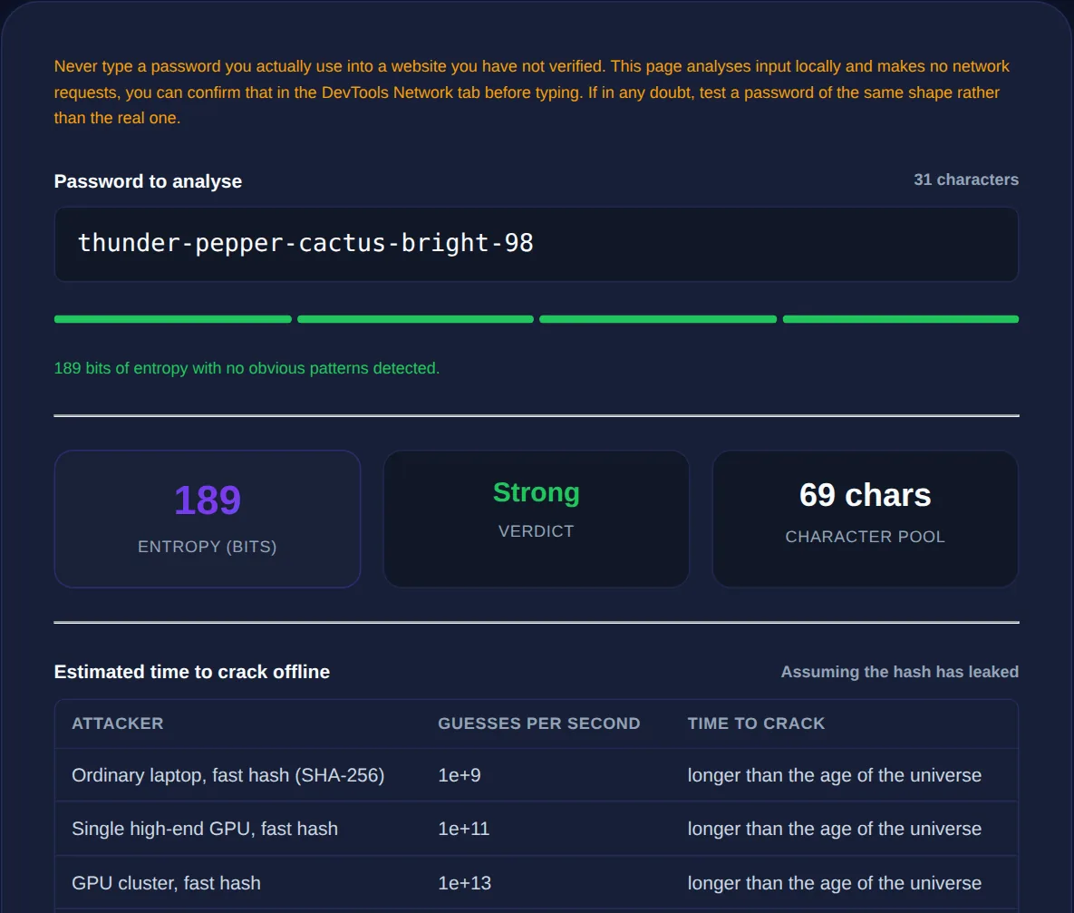This screenshot has height=913, width=1074.
Task: Select the 69 chars Character Pool card
Action: pos(865,519)
